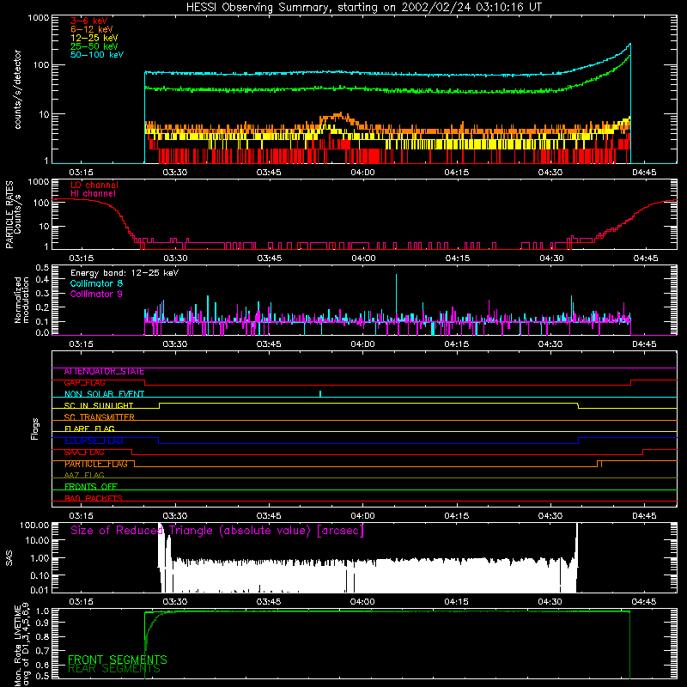Click the 6-12 keV orange bump near 03:55
Viewport: 687px width, 687px height.
tap(338, 117)
